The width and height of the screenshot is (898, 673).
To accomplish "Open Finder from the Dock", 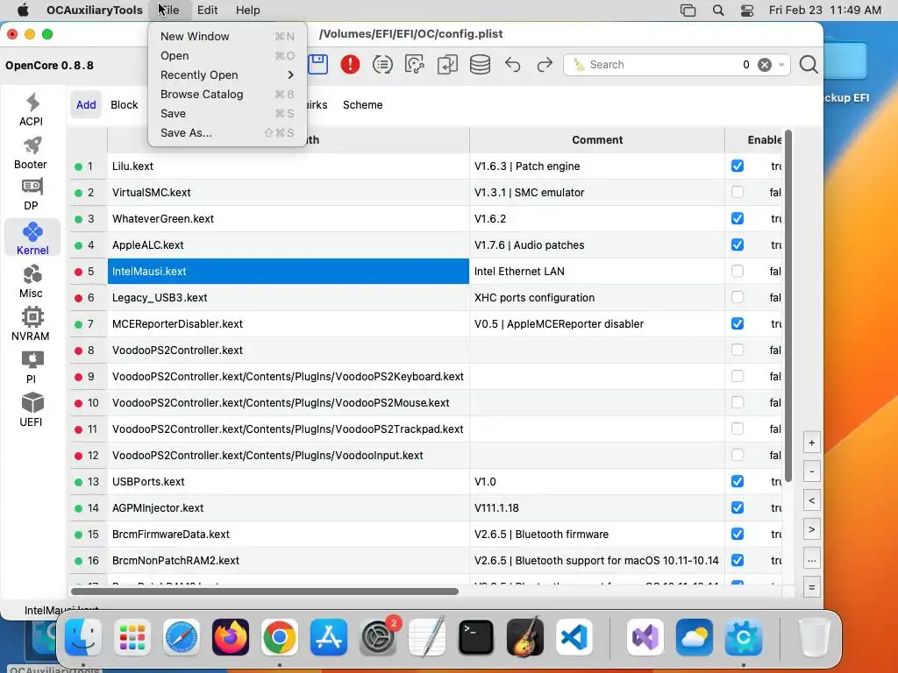I will [83, 636].
